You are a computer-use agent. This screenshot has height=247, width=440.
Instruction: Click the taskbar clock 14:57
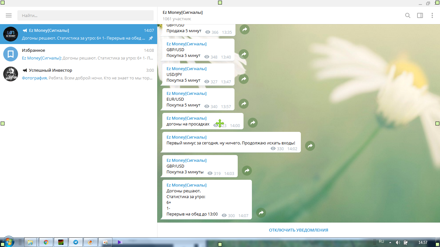pos(423,242)
